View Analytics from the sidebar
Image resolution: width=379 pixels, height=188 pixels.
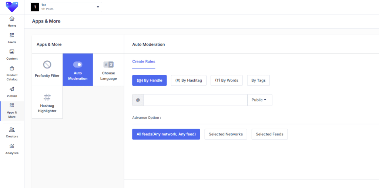click(12, 146)
